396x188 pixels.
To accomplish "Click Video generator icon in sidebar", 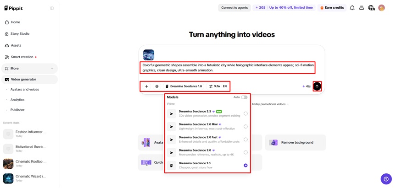I will (7, 80).
